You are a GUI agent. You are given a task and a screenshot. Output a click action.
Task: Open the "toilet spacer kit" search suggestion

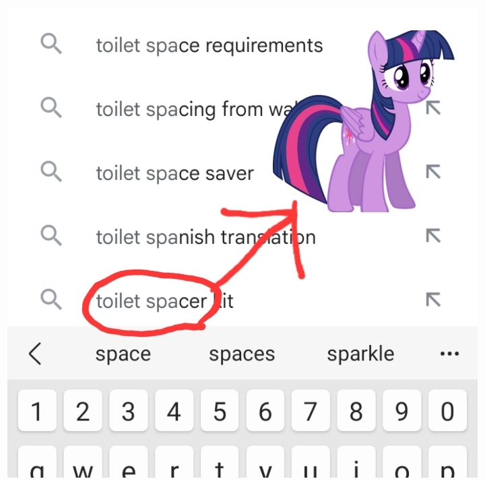tap(164, 300)
